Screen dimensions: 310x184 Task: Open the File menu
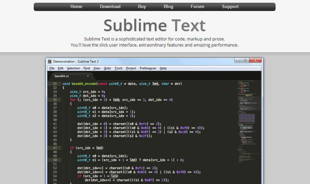[52, 68]
